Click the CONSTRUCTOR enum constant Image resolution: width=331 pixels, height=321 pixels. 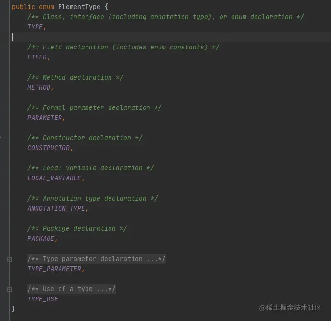pos(49,148)
